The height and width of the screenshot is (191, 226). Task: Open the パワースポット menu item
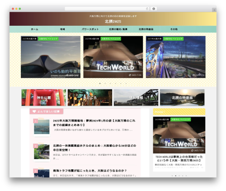(x=90, y=29)
